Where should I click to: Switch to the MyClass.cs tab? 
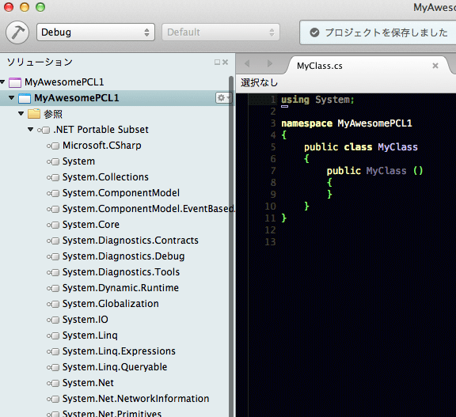[x=319, y=66]
